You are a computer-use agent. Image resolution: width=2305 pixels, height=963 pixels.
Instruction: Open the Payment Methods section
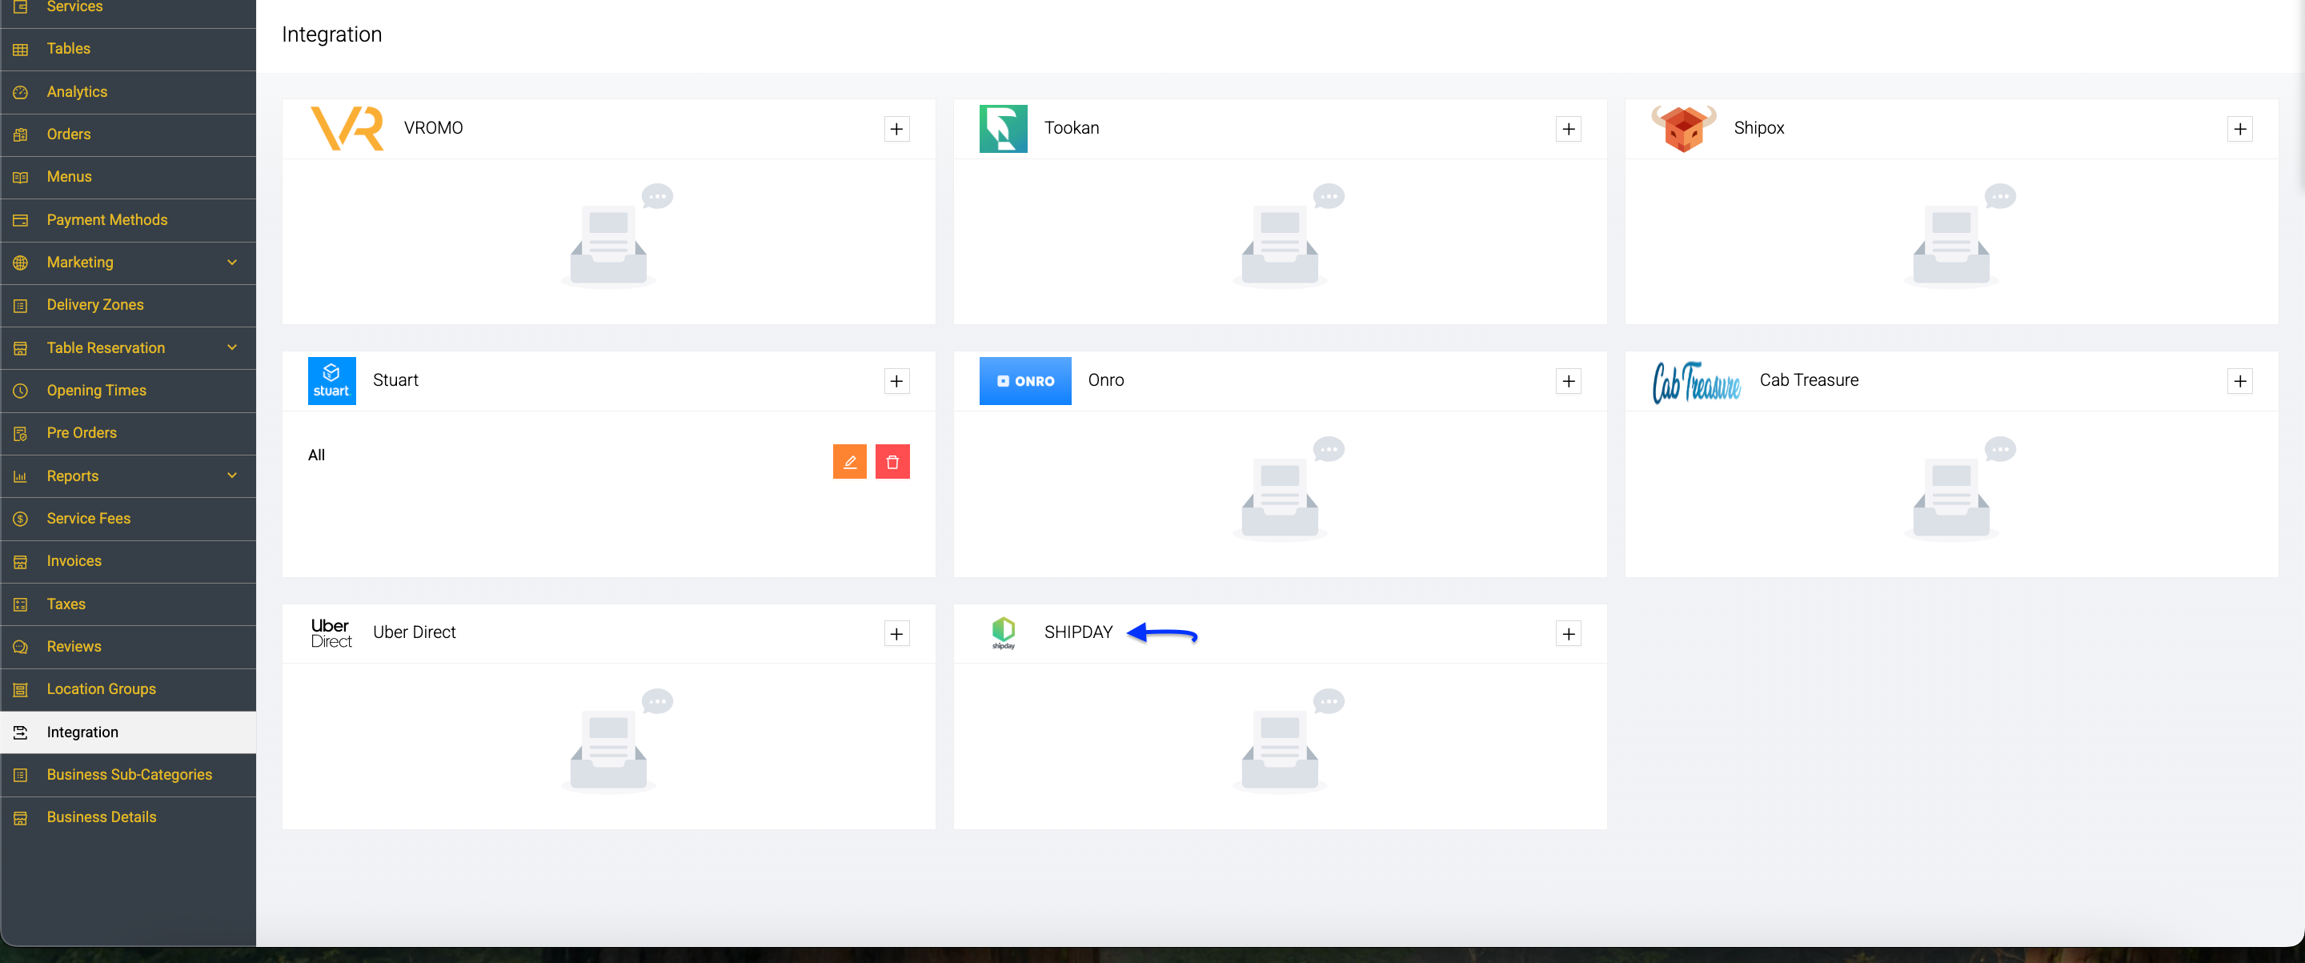coord(128,219)
